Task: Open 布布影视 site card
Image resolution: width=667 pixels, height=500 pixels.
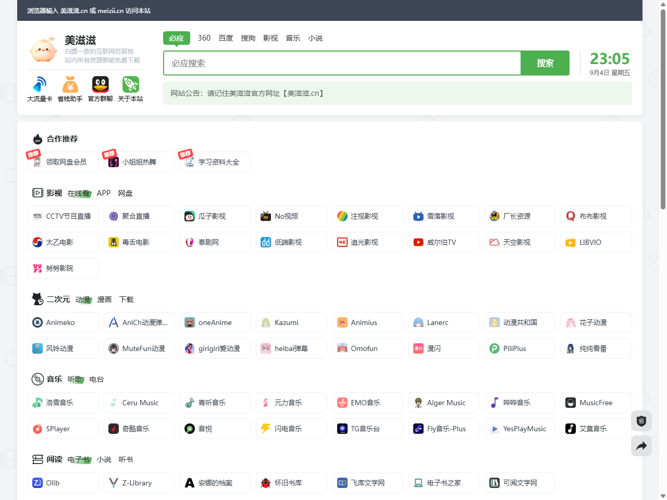Action: click(596, 216)
